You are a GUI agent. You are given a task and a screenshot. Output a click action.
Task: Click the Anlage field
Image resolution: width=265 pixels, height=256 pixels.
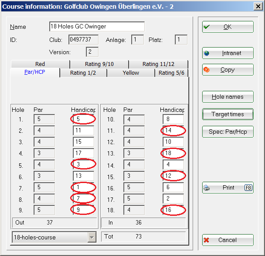tap(138, 40)
